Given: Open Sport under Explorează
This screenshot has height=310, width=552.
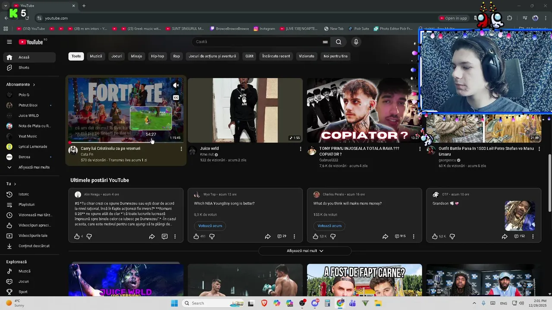Looking at the screenshot, I should pos(29,292).
